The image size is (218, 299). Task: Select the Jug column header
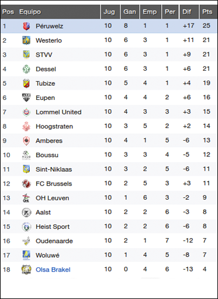pyautogui.click(x=110, y=12)
